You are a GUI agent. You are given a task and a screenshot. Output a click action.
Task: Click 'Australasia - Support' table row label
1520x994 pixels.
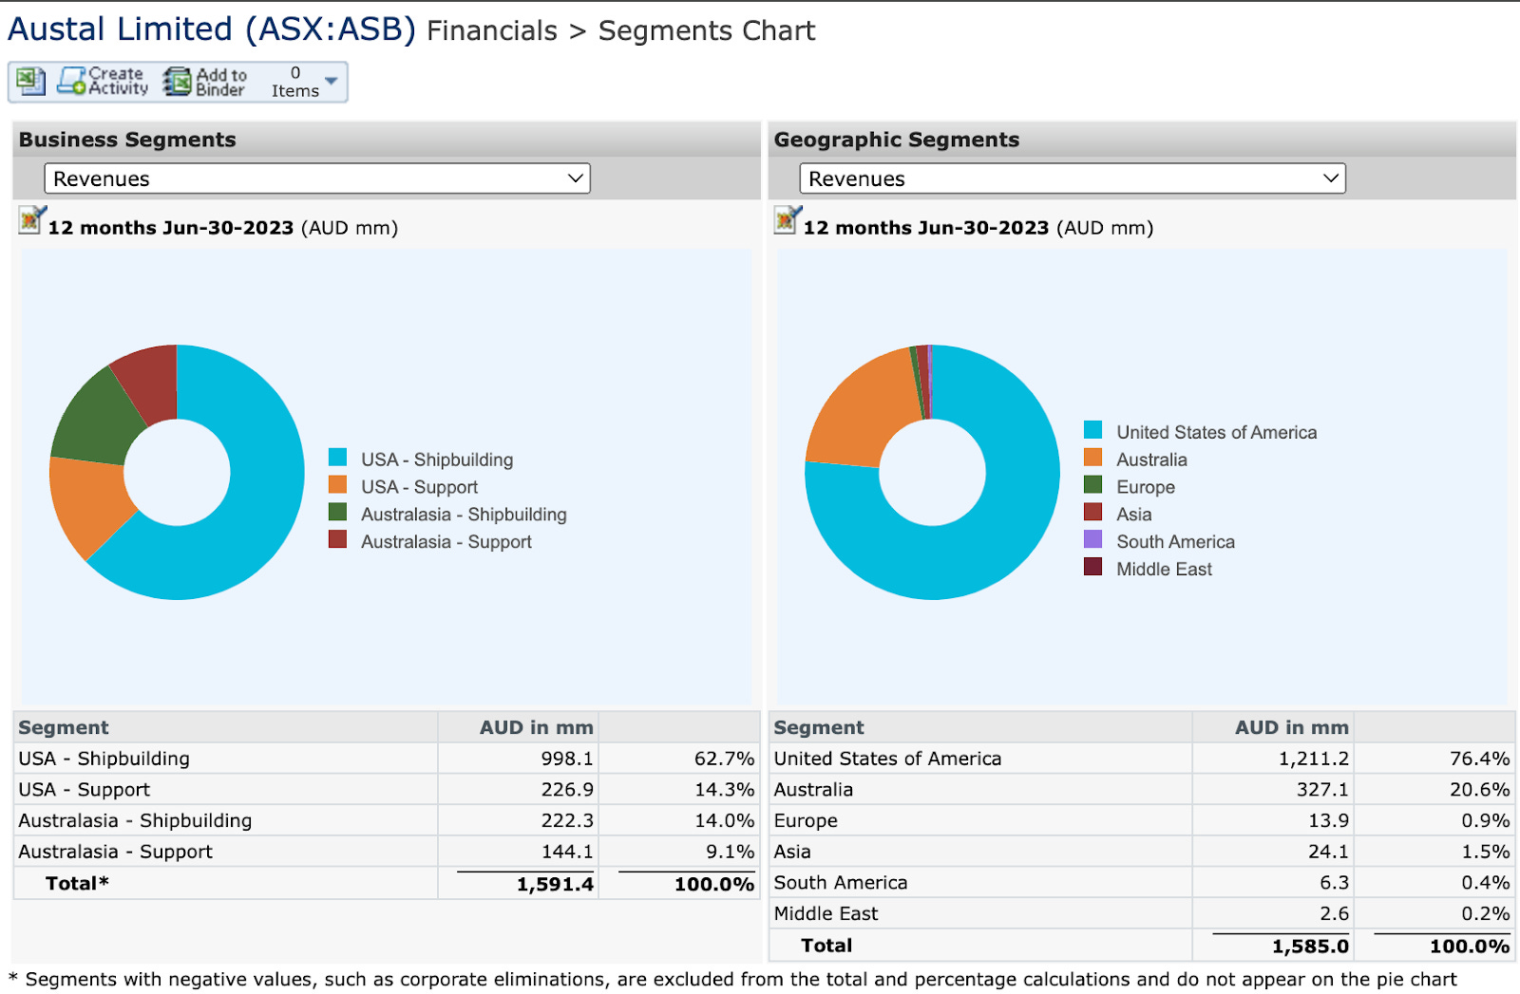click(x=115, y=852)
